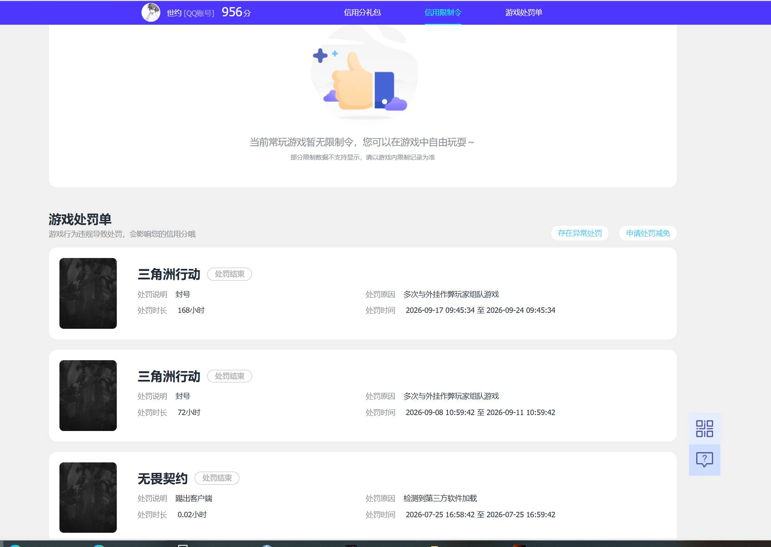Switch to 信用分礼包 tab
Viewport: 771px width, 547px height.
click(x=362, y=13)
